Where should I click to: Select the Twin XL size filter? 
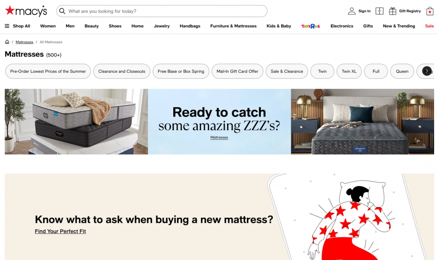349,71
